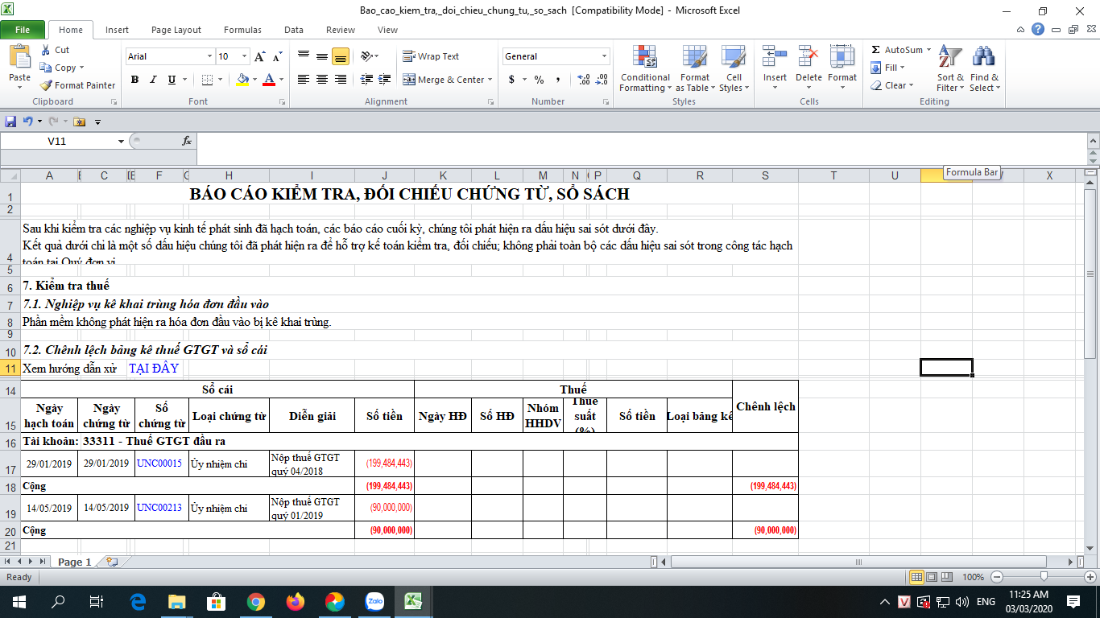
Task: Click the Format Painter tool
Action: (x=78, y=85)
